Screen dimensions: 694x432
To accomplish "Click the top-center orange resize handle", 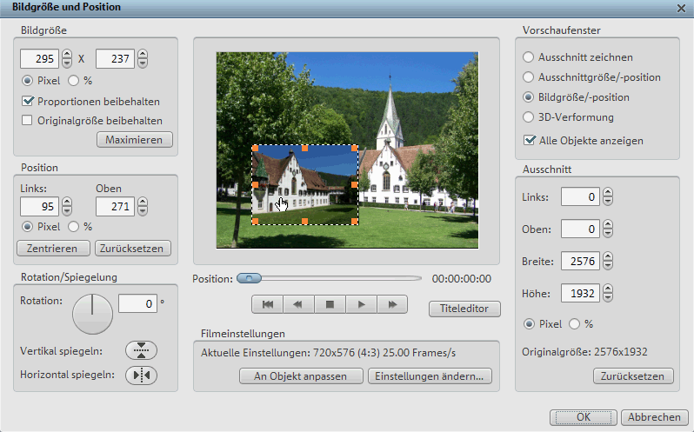I will tap(304, 148).
